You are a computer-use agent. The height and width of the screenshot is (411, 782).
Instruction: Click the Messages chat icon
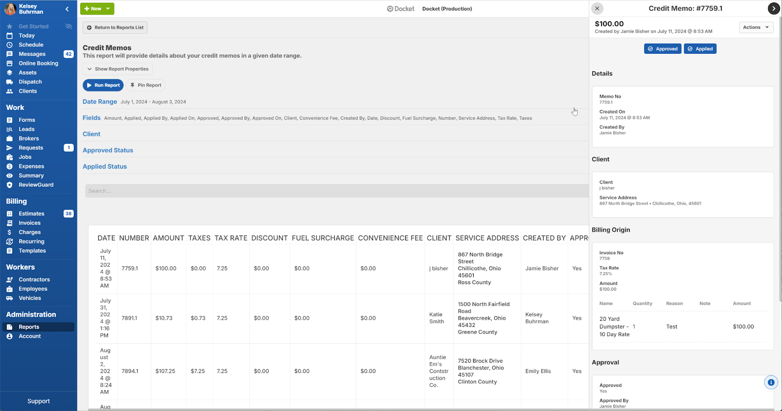(x=9, y=54)
